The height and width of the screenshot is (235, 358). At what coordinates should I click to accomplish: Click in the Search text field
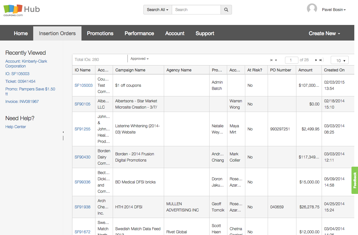(x=196, y=10)
